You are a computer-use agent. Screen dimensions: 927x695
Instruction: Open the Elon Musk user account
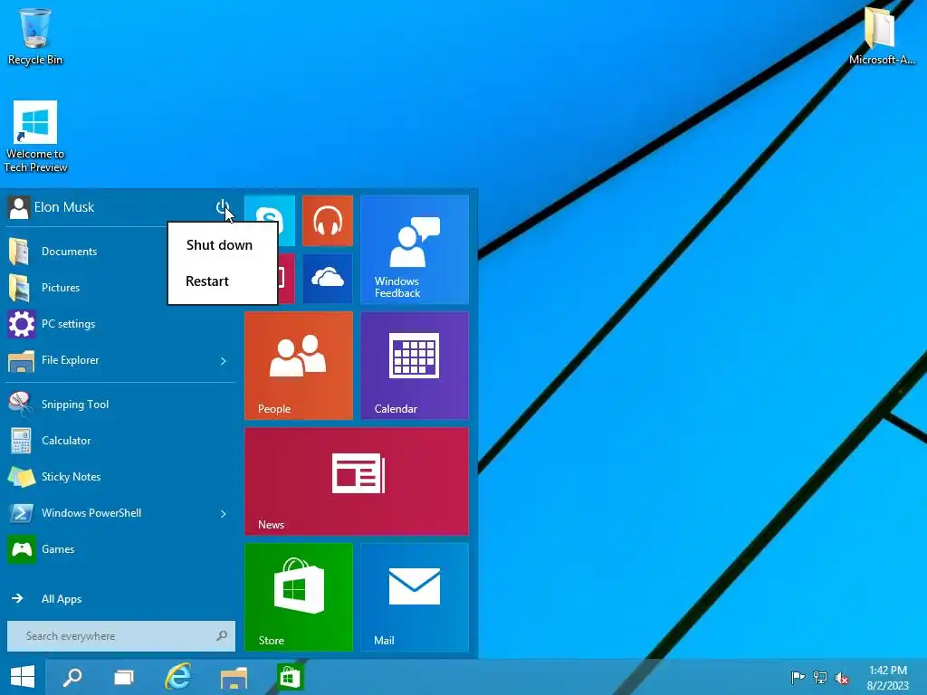pos(52,207)
